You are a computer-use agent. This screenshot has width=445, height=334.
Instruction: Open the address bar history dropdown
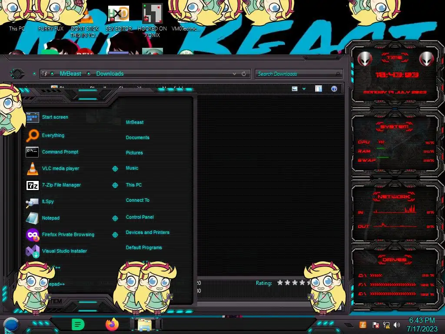click(234, 74)
